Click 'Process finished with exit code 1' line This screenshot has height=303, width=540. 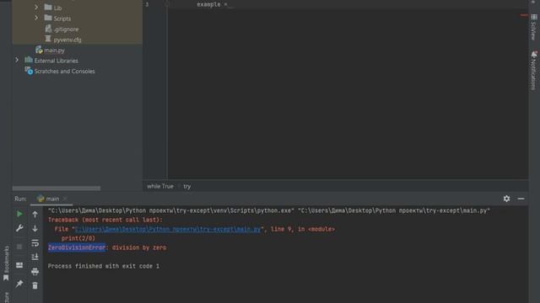point(103,266)
